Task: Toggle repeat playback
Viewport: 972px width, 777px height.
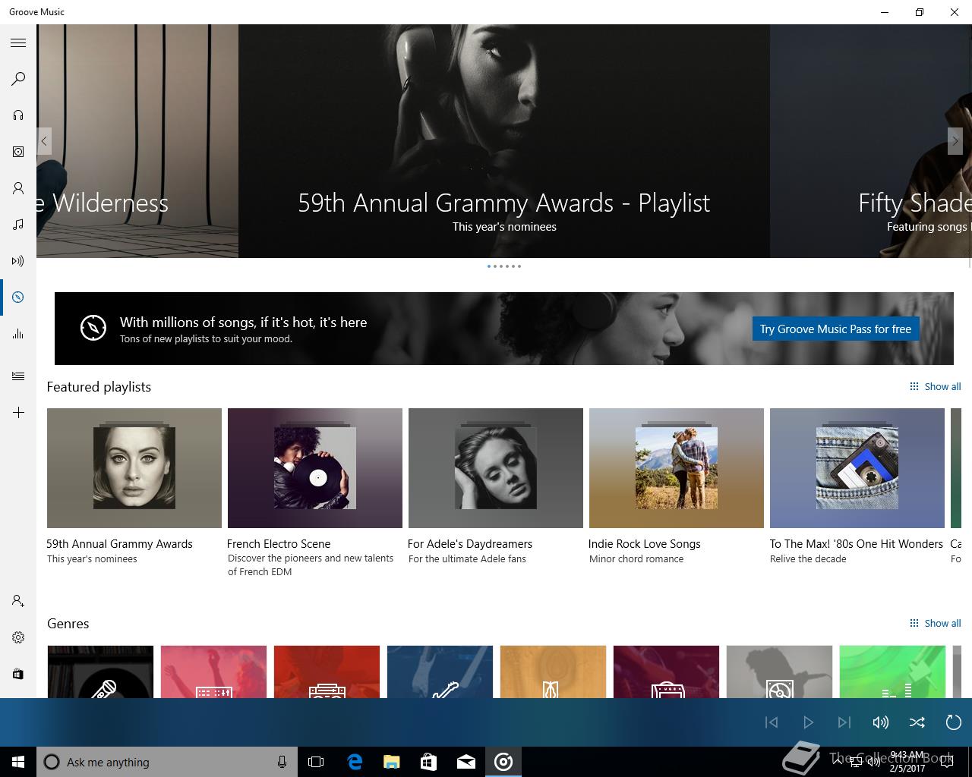Action: point(954,722)
